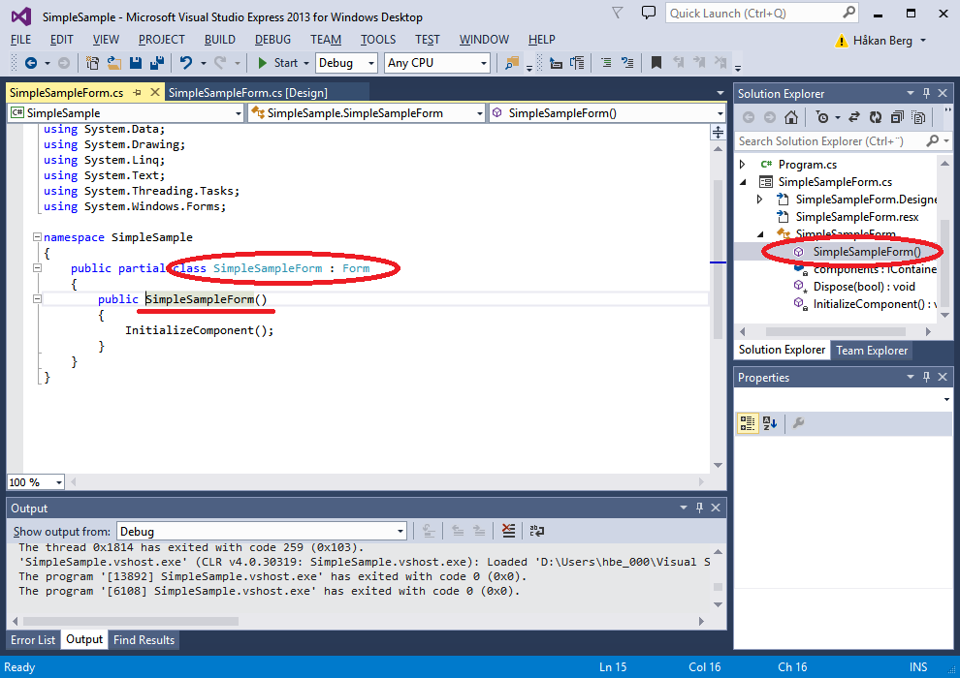The width and height of the screenshot is (960, 678).
Task: Click the notifications flag icon in title bar
Action: click(x=618, y=13)
